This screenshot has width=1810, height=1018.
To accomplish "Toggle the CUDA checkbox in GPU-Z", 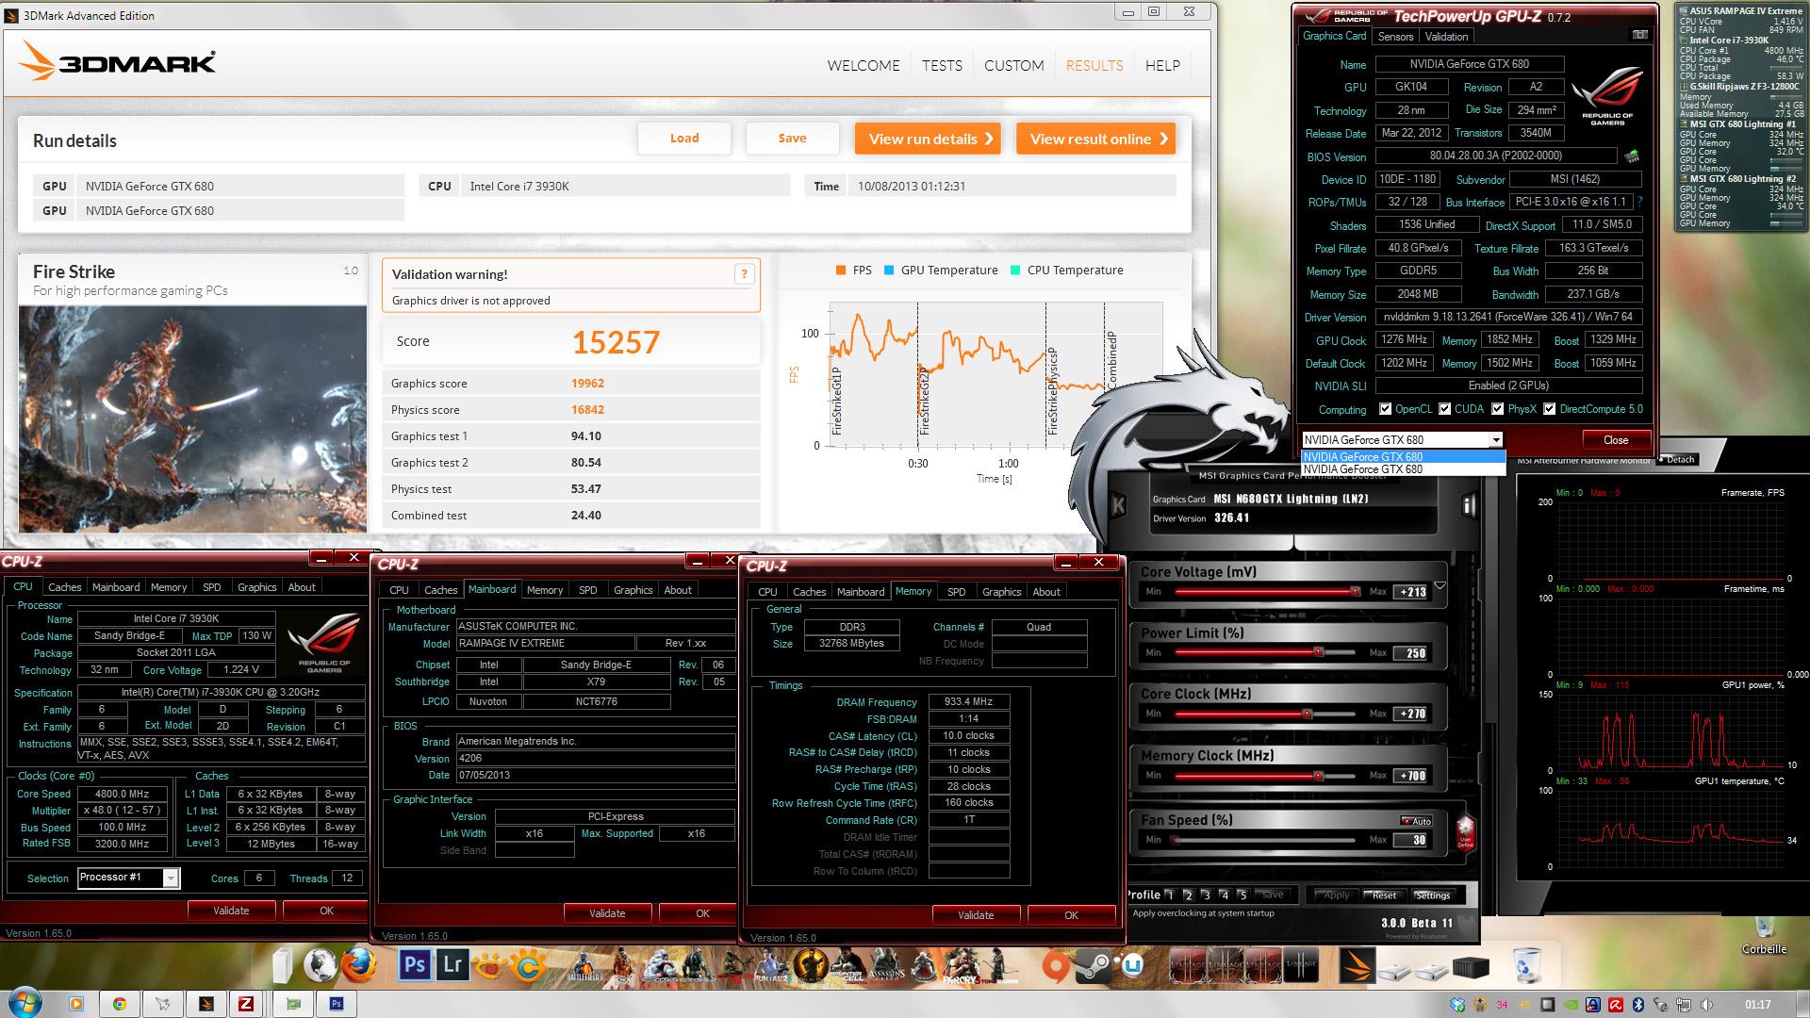I will click(1443, 409).
